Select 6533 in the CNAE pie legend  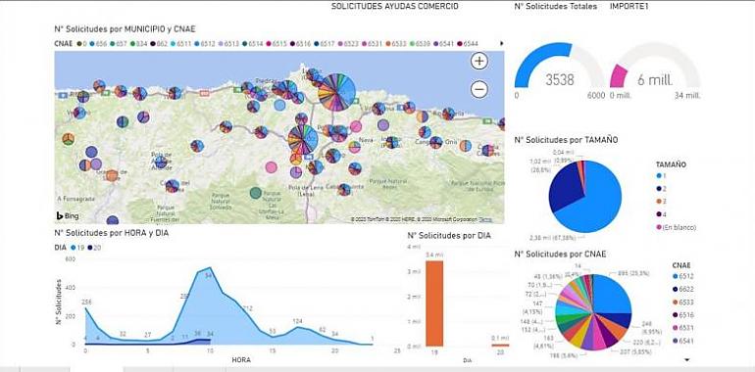click(x=682, y=302)
